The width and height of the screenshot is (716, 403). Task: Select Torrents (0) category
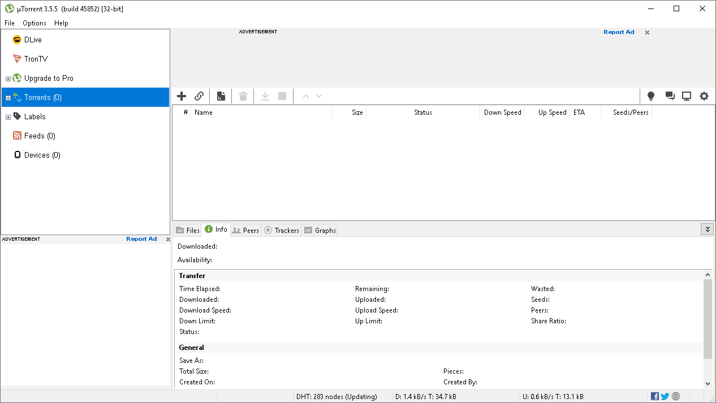85,97
